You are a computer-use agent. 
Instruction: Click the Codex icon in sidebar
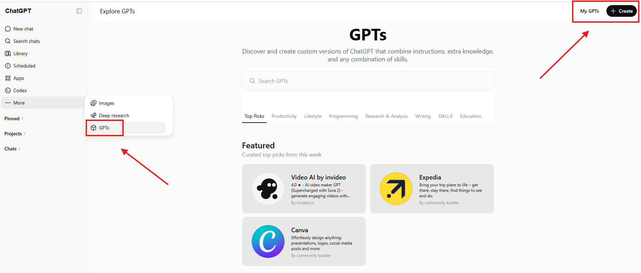8,90
